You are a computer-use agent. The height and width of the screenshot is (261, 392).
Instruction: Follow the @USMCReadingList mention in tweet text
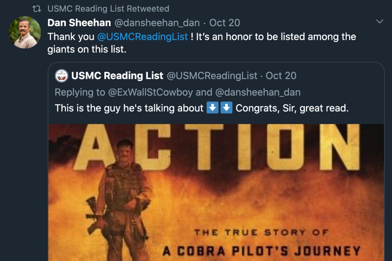[142, 37]
